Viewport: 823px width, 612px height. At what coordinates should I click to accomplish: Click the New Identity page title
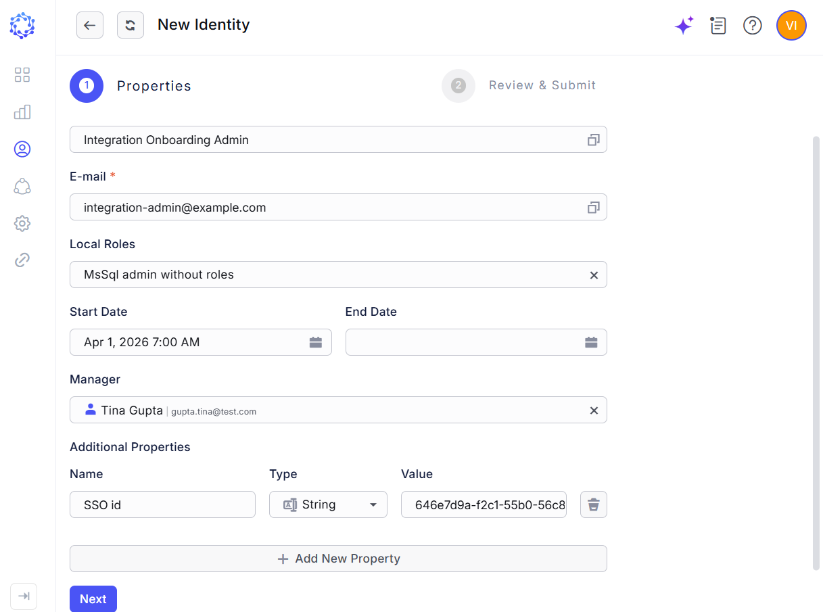pos(204,25)
